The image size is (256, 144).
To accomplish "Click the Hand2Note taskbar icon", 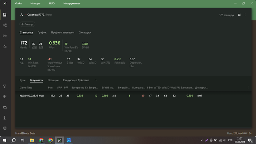I will pos(60,140).
